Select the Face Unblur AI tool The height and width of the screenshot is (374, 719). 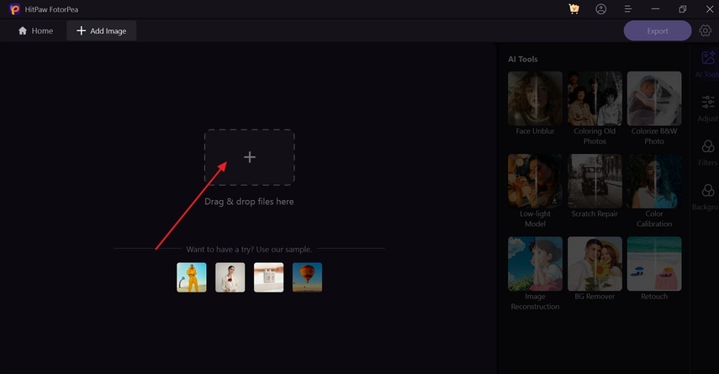coord(535,98)
